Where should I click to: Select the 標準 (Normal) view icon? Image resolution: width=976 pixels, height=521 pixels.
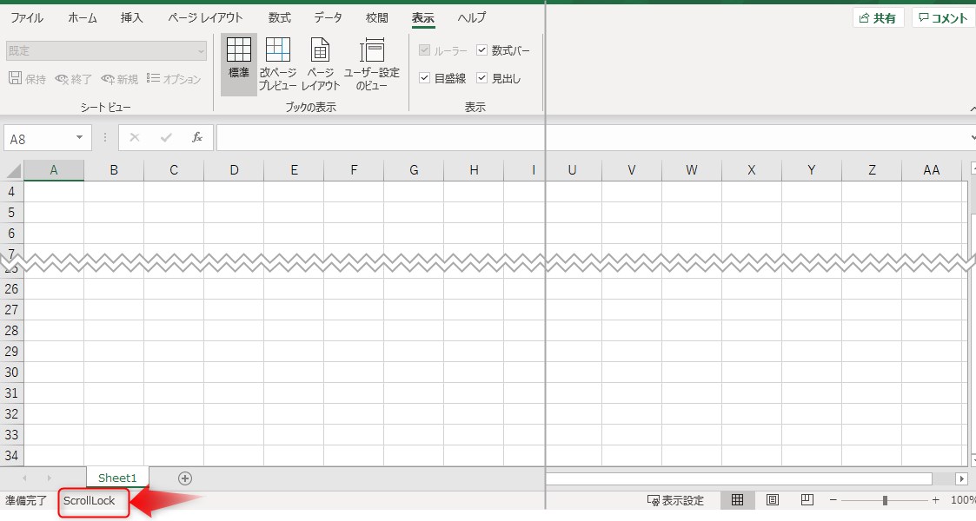click(x=238, y=61)
